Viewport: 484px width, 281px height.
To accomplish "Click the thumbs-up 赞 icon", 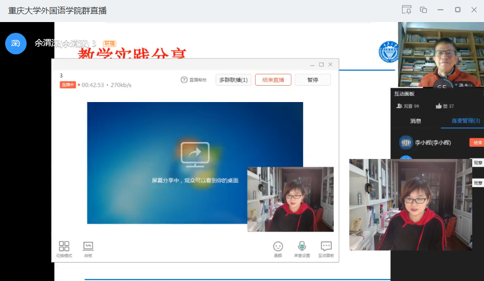I will coord(438,106).
